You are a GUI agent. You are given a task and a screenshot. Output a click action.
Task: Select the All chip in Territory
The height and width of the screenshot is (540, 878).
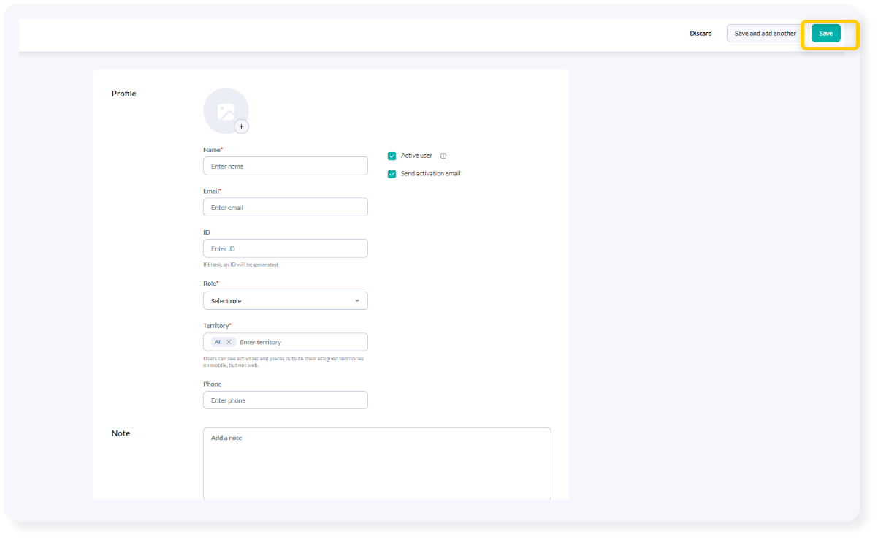click(219, 341)
